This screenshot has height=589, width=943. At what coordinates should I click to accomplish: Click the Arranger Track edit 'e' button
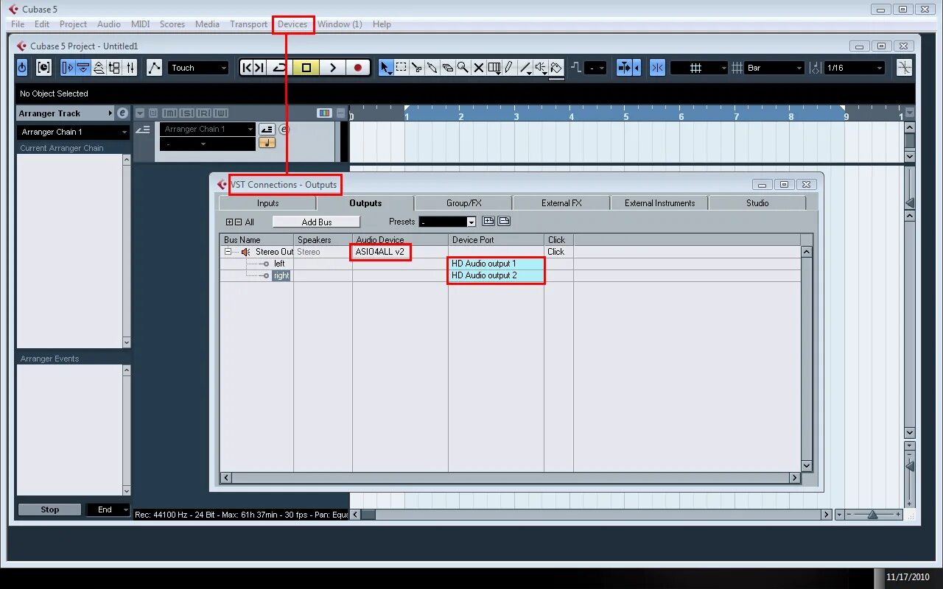(122, 113)
